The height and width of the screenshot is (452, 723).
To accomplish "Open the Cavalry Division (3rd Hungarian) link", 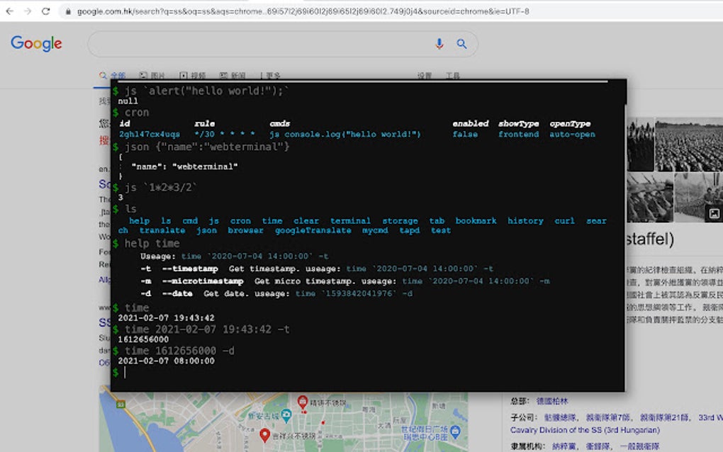I will pos(587,430).
